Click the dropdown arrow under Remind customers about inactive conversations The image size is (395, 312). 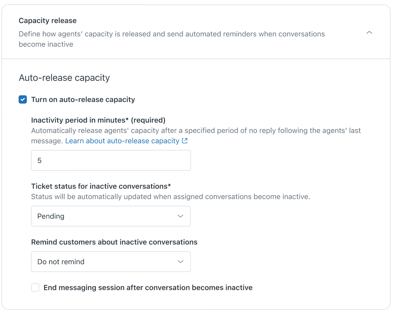point(180,261)
